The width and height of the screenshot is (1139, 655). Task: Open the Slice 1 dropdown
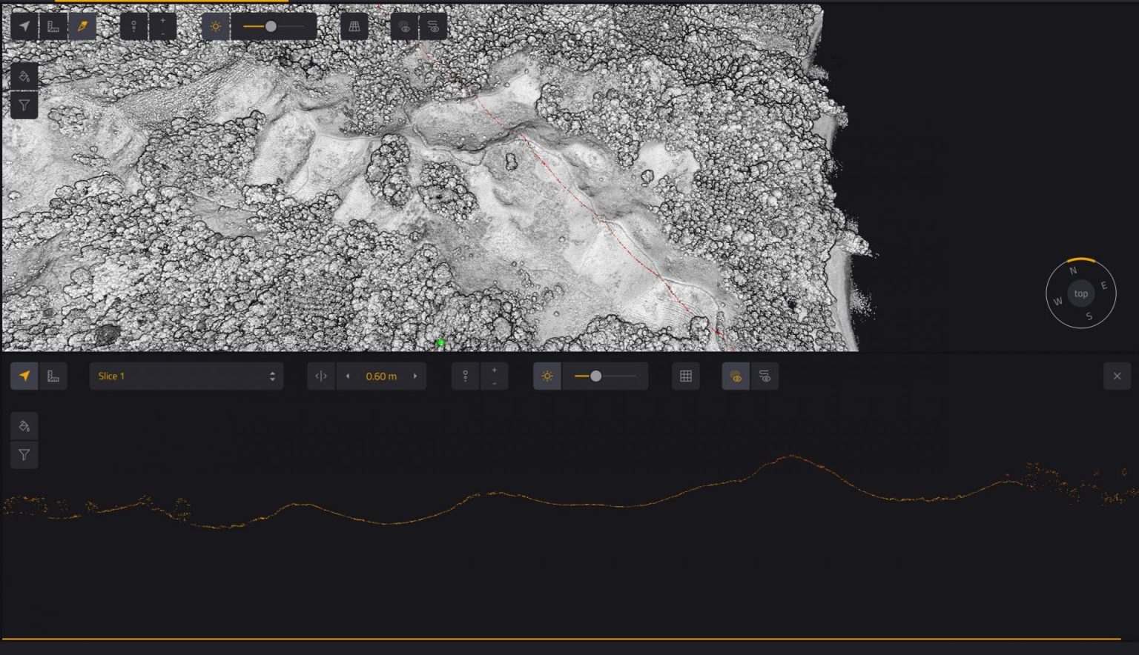click(186, 376)
